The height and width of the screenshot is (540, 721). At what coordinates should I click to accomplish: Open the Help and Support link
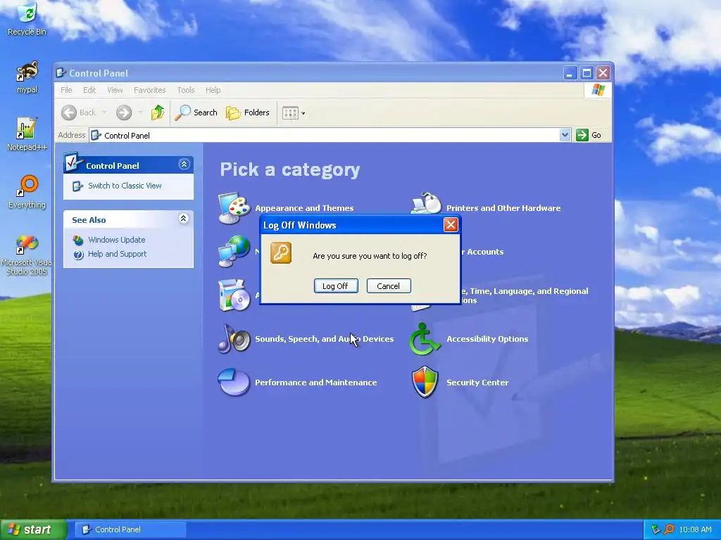(x=118, y=254)
